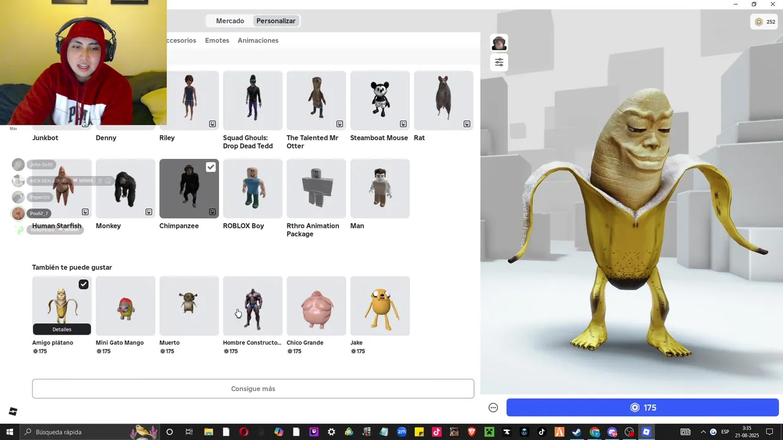Open Zoom from taskbar
The height and width of the screenshot is (440, 783).
point(401,432)
